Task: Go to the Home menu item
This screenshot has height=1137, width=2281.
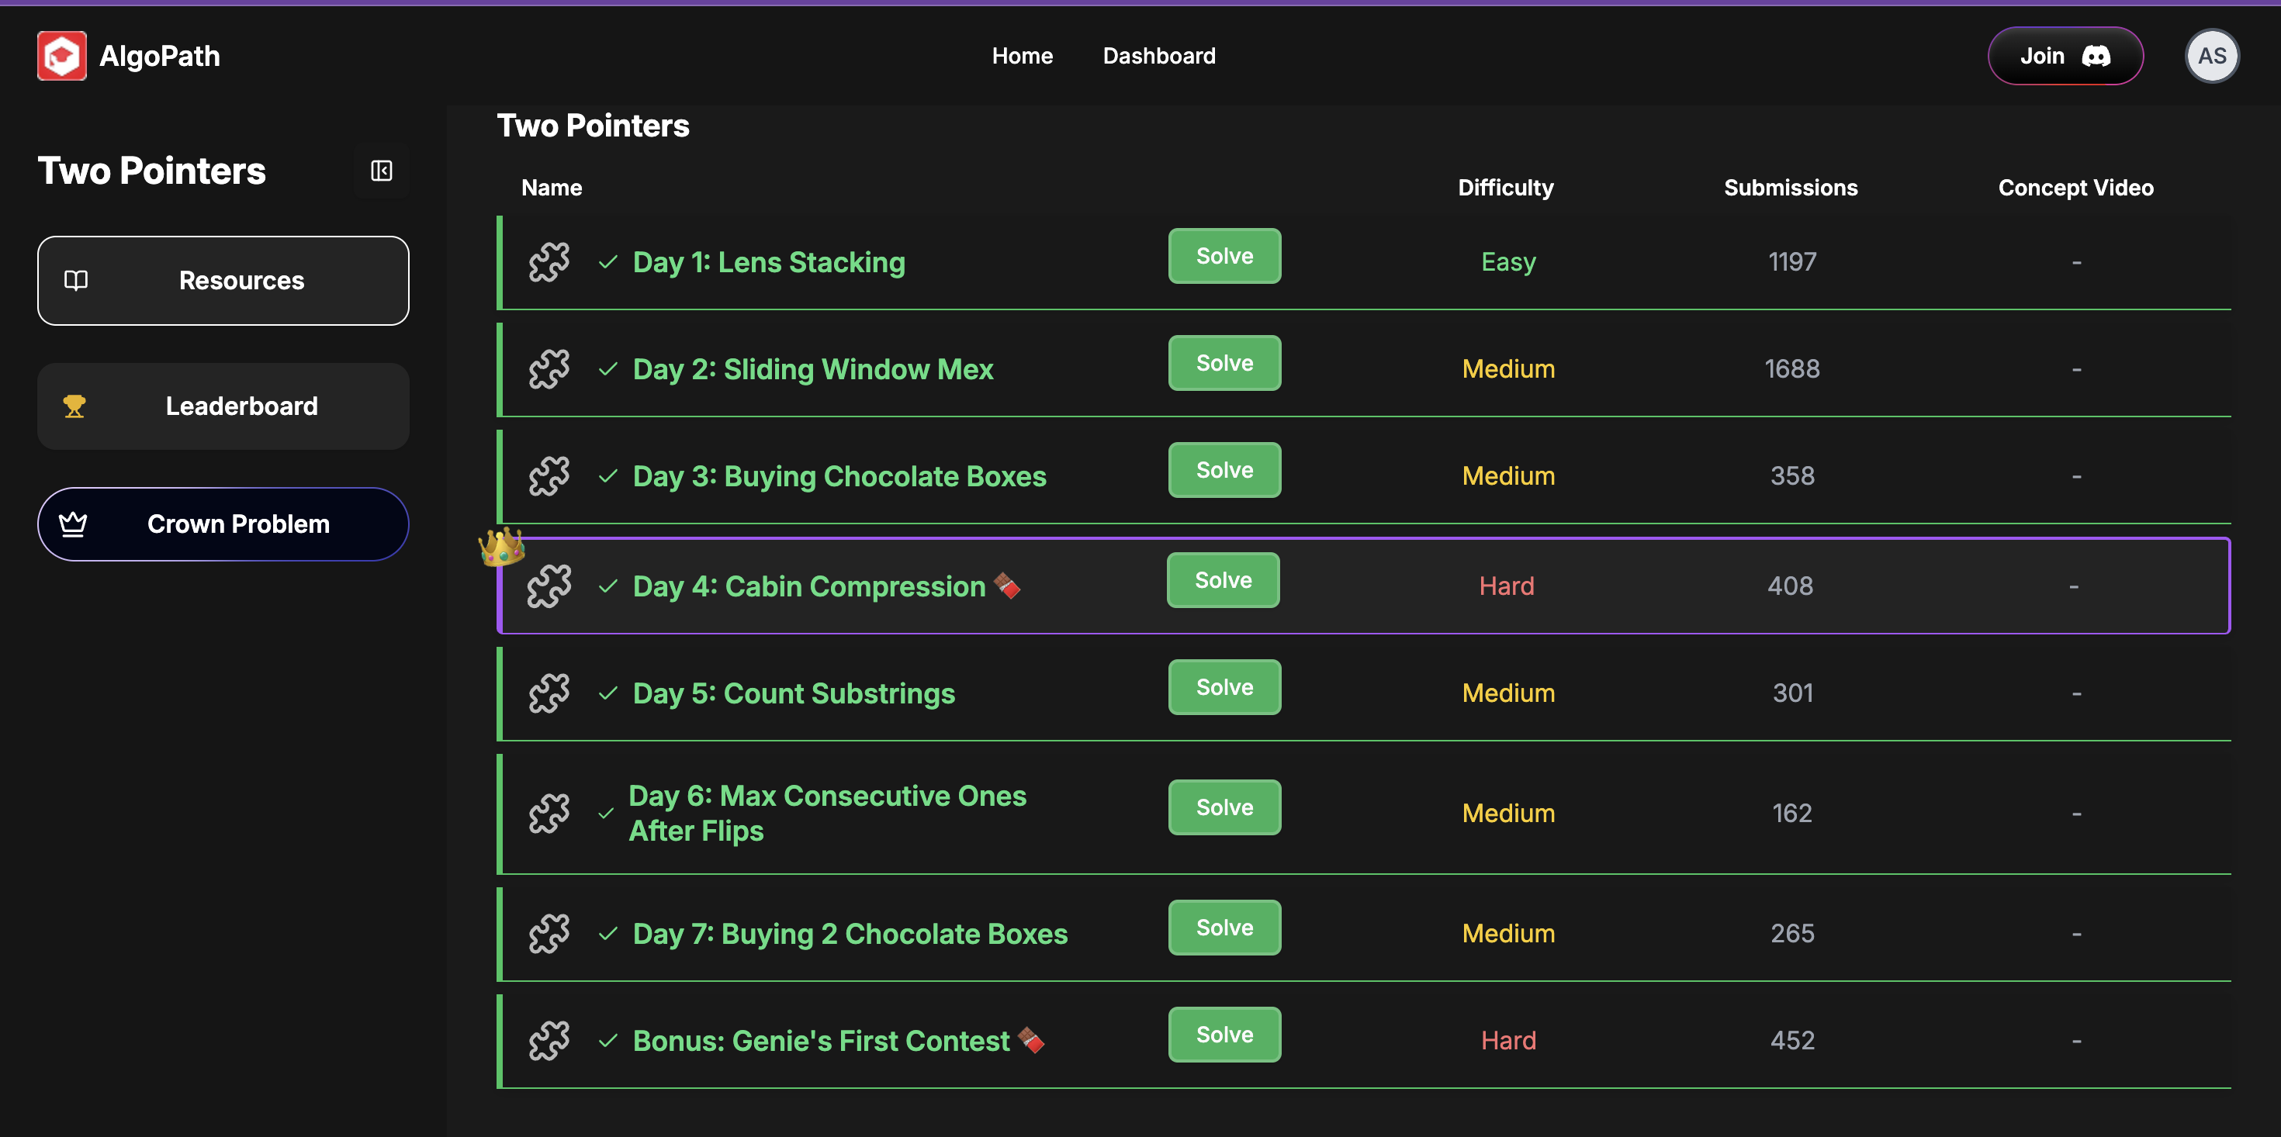Action: [x=1022, y=56]
